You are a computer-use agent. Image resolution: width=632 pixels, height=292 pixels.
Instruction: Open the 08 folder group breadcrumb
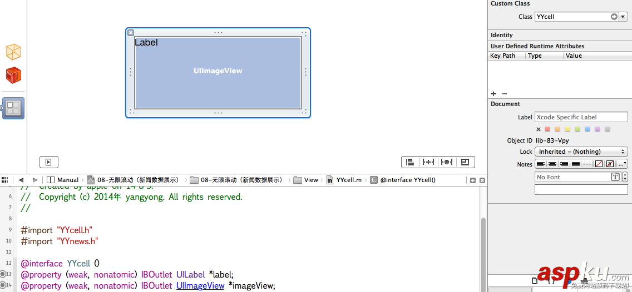click(236, 180)
